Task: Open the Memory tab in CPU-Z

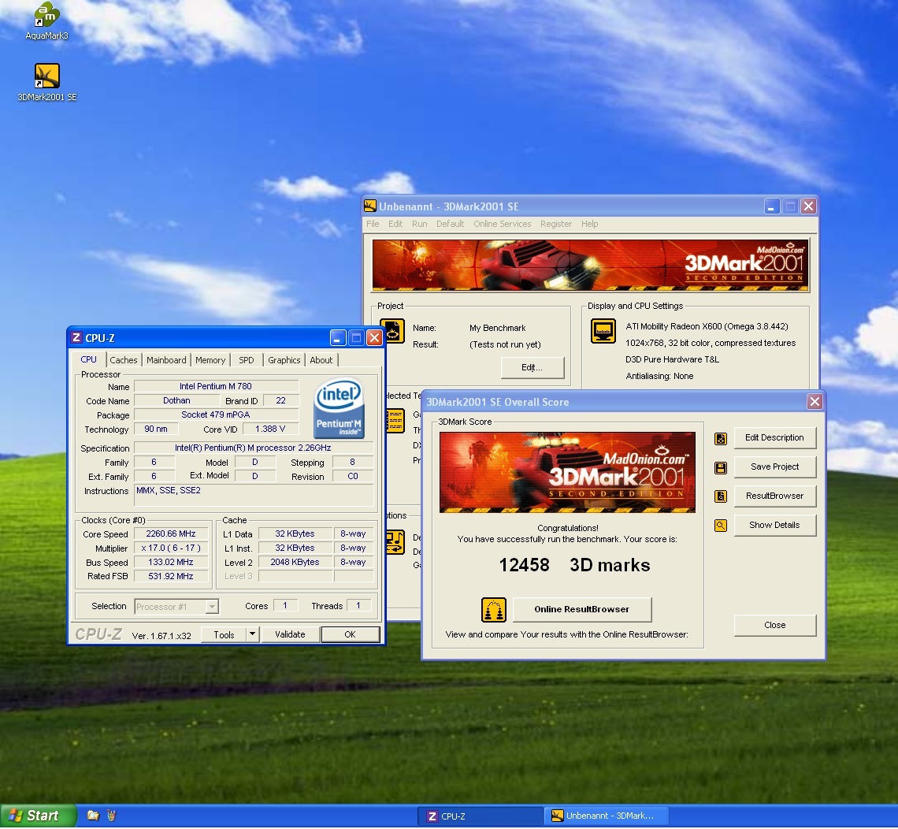Action: pyautogui.click(x=210, y=360)
